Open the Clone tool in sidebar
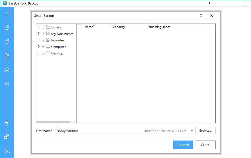251x158 pixels. tap(7, 123)
